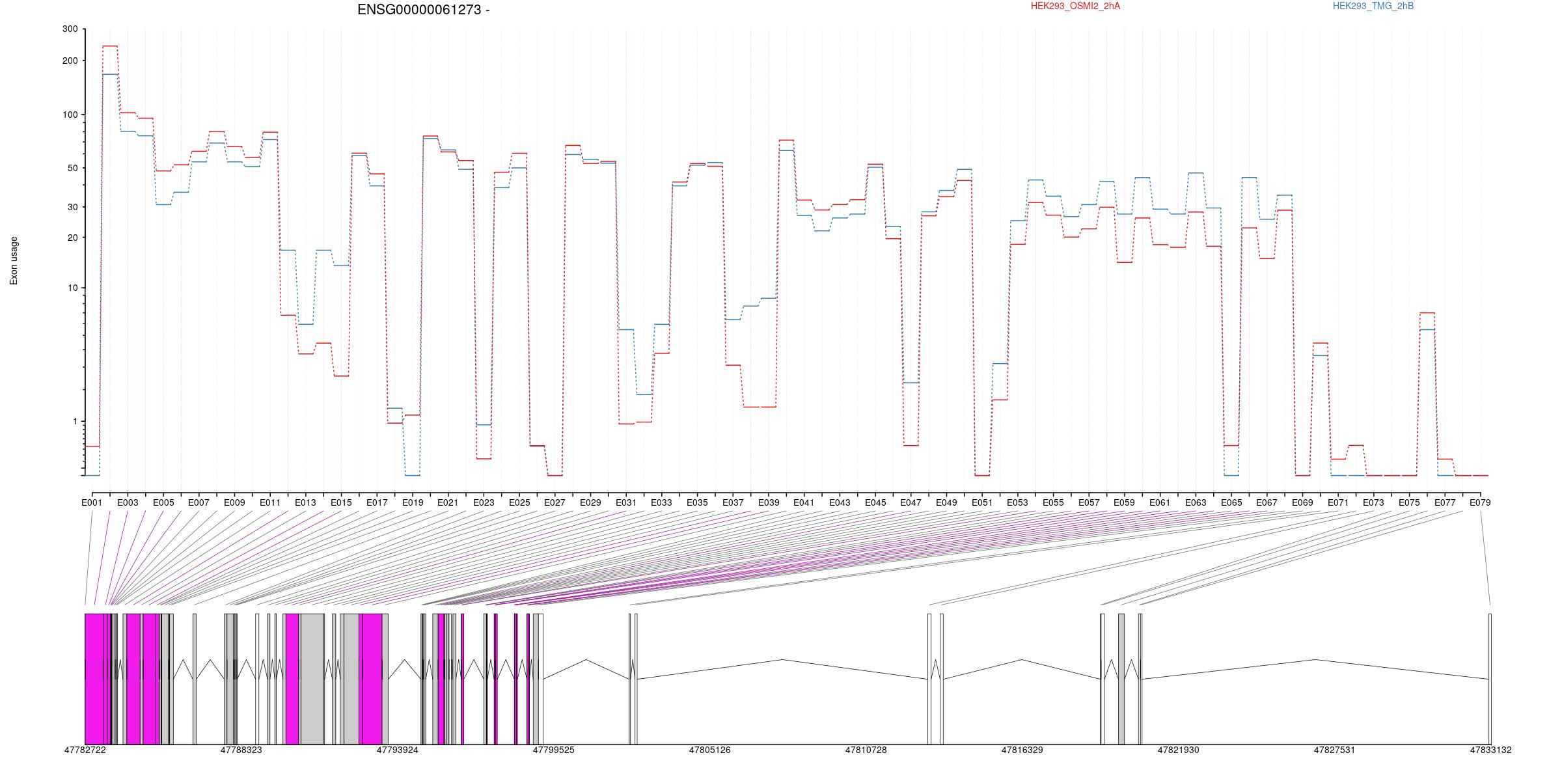Click genomic coordinate 47805126
This screenshot has width=1562, height=781.
pyautogui.click(x=710, y=750)
